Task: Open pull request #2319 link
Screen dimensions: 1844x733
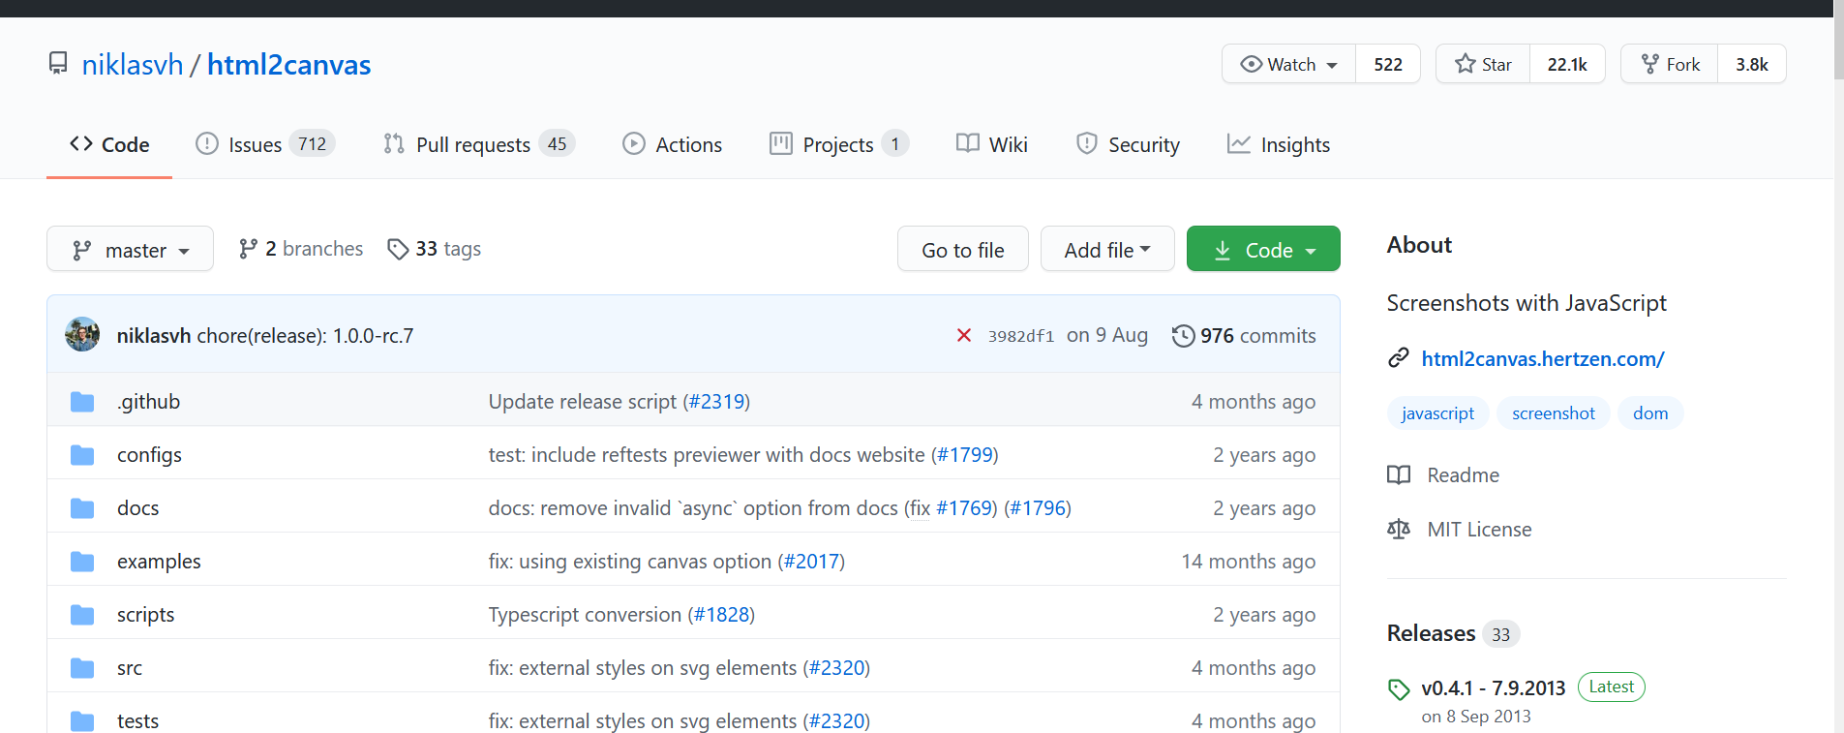Action: (716, 402)
